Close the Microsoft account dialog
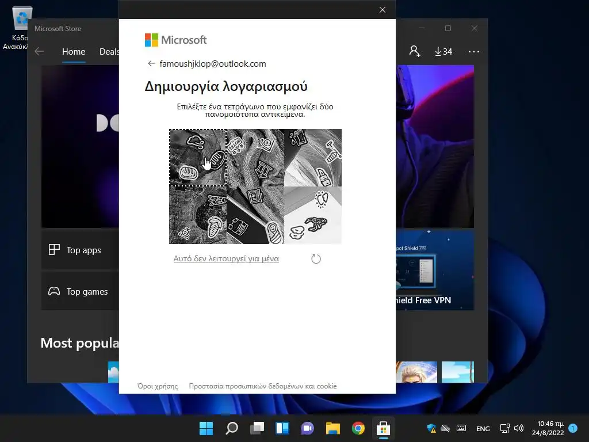This screenshot has width=589, height=442. click(383, 10)
